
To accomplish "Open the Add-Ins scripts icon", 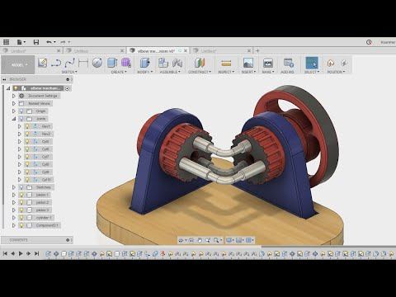I will click(289, 63).
